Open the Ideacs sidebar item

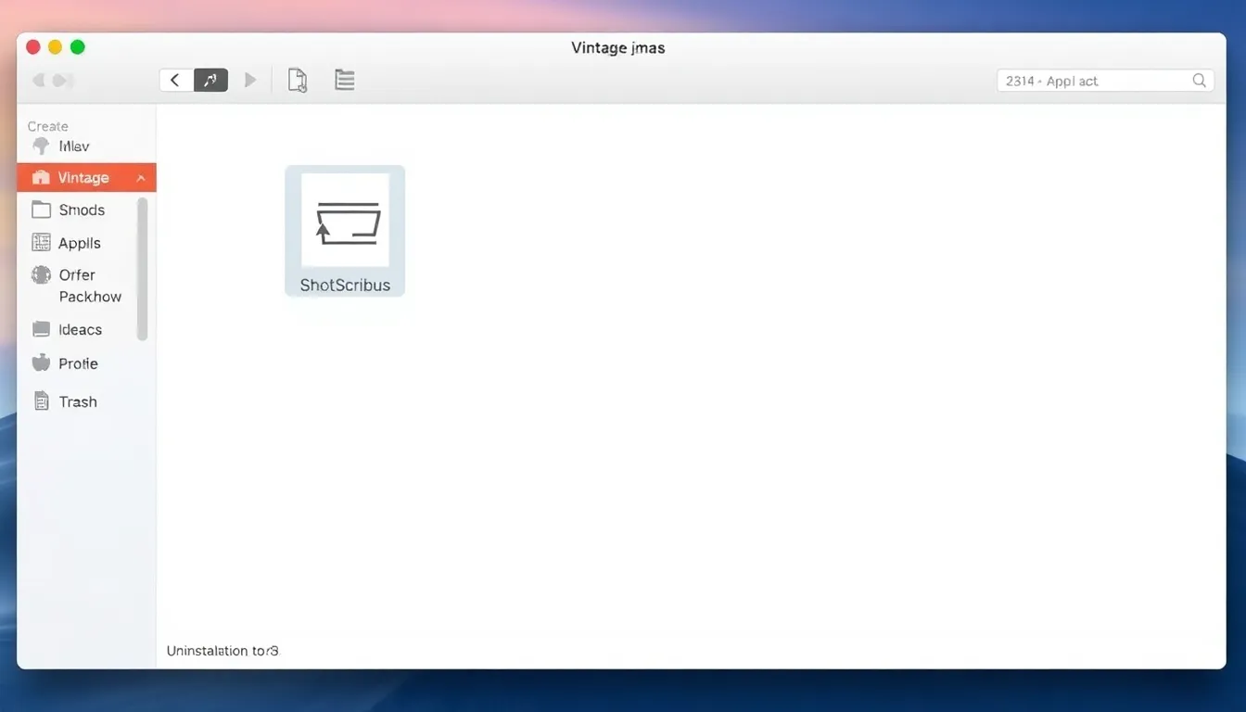pos(80,330)
